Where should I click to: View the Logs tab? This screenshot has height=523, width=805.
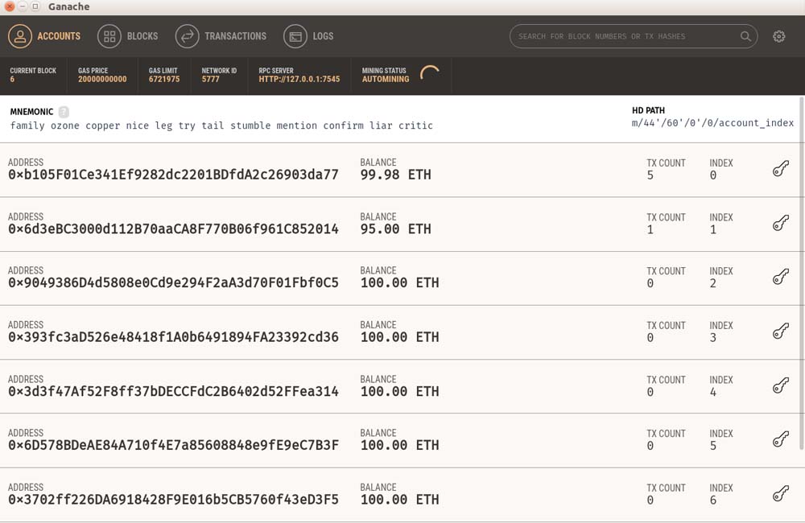309,36
